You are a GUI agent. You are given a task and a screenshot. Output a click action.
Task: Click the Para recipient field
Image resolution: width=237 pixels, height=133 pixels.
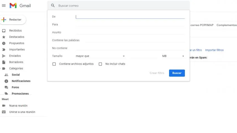click(130, 25)
